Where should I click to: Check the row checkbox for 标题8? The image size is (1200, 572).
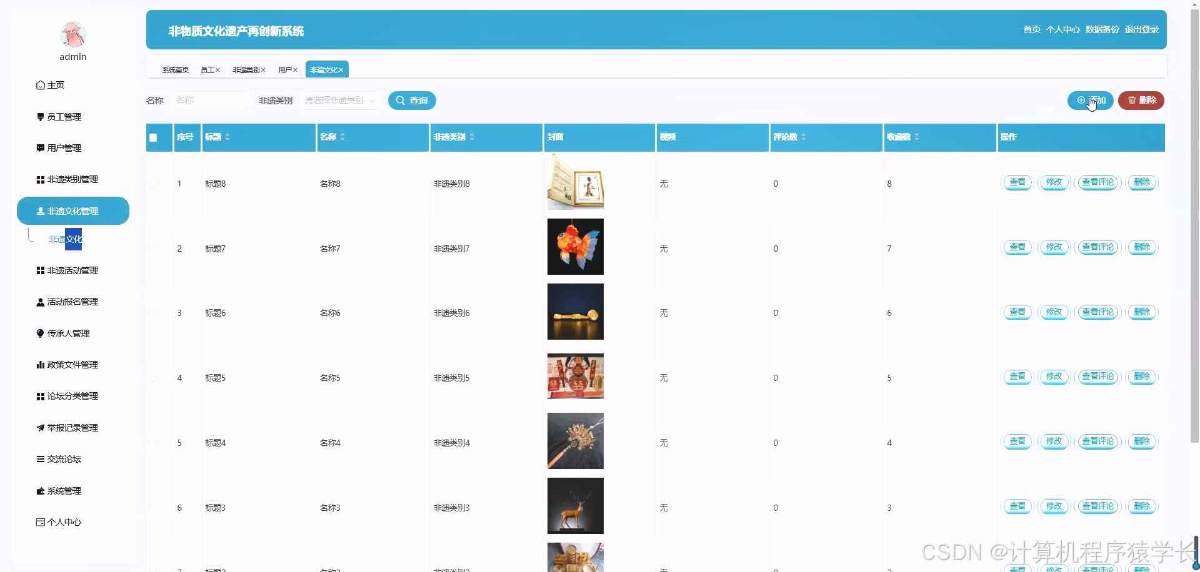coord(153,184)
